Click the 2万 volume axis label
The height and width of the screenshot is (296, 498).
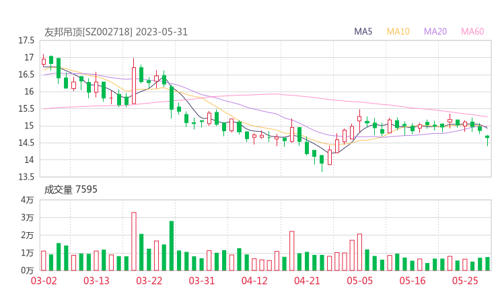28,235
